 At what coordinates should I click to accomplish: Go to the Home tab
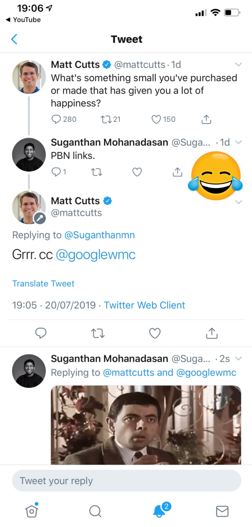(x=31, y=511)
